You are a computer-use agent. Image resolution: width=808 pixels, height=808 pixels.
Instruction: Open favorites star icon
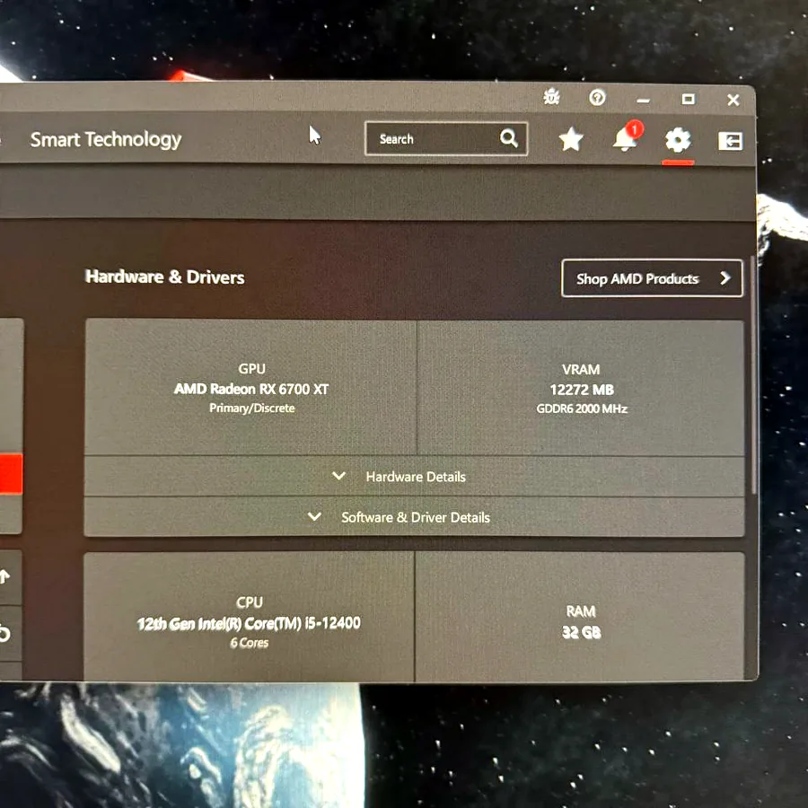click(x=571, y=139)
